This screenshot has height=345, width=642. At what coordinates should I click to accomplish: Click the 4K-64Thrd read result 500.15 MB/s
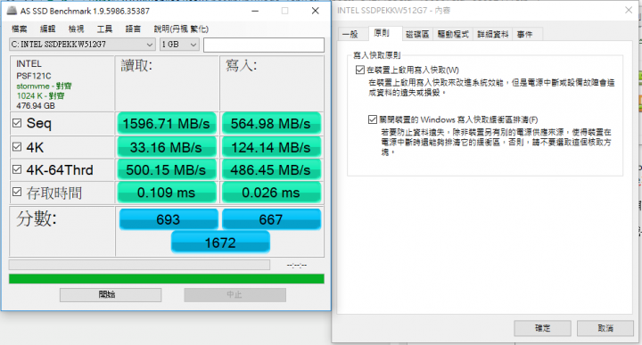167,170
